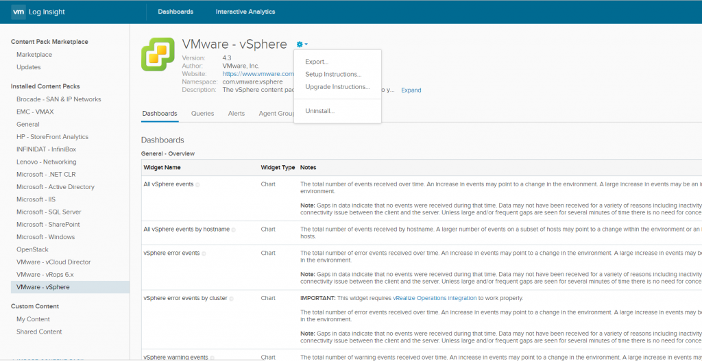Select the OpenStack content pack
This screenshot has width=702, height=361.
[x=32, y=249]
